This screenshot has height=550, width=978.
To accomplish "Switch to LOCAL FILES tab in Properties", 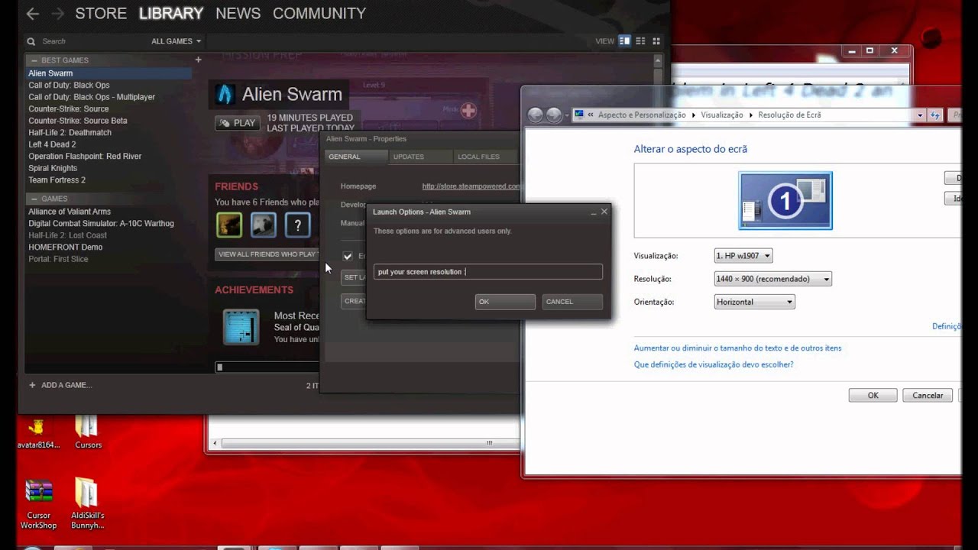I will (x=485, y=157).
